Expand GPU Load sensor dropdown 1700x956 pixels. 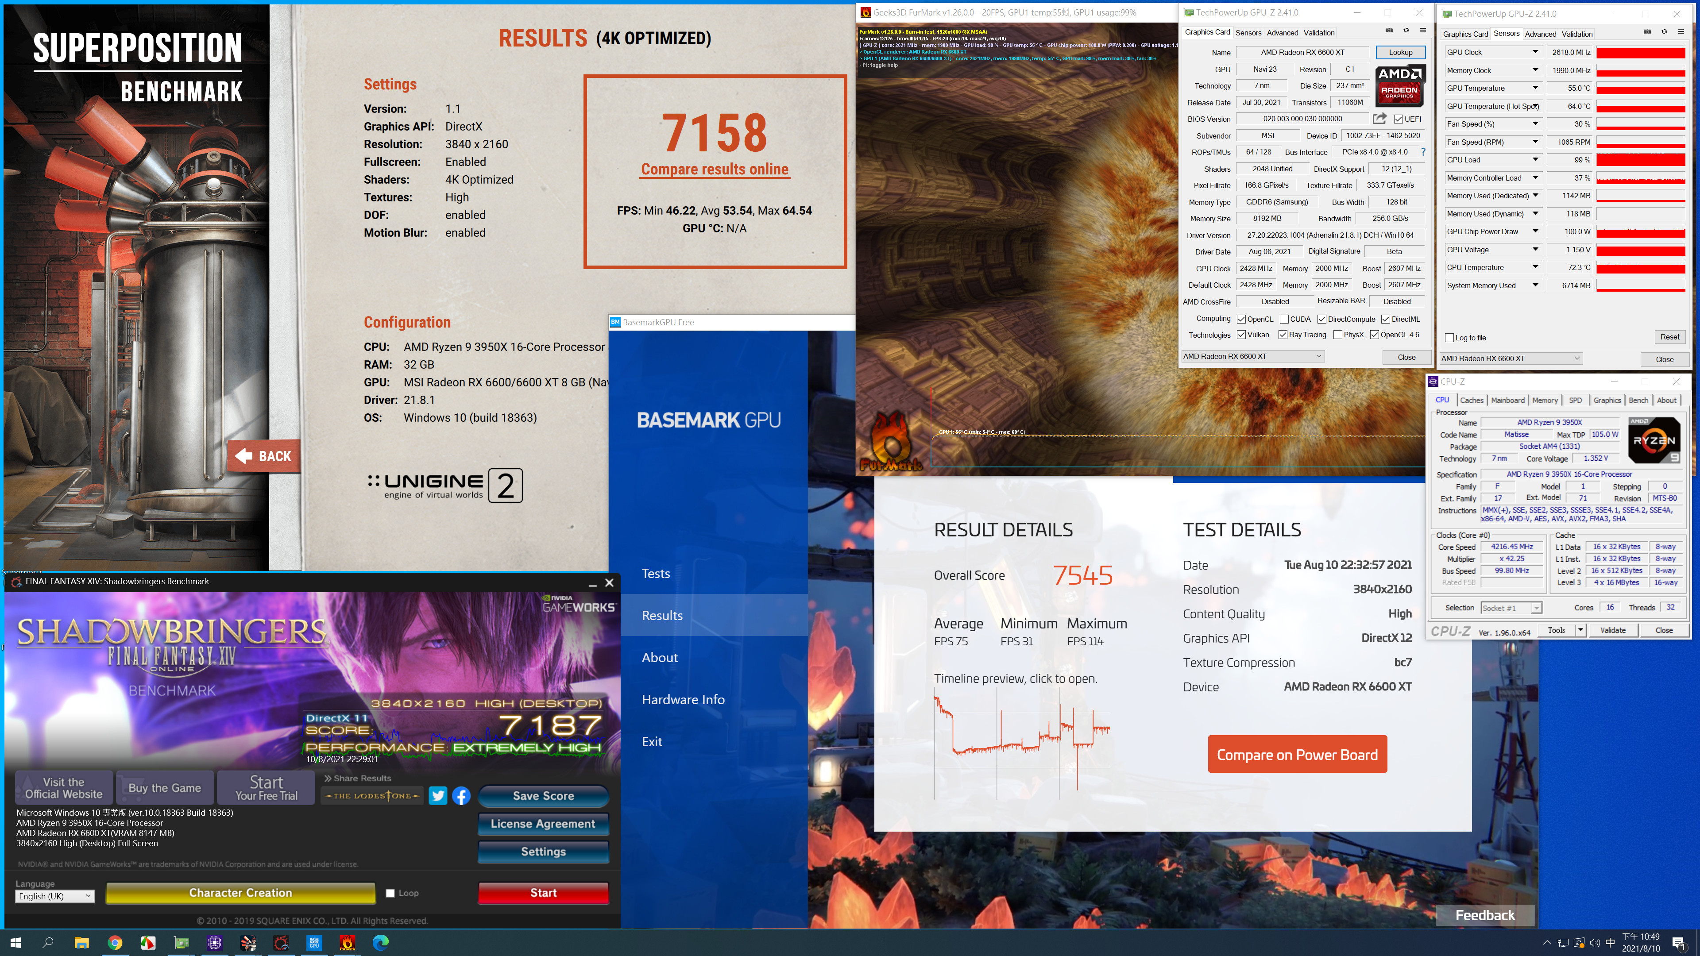tap(1535, 160)
